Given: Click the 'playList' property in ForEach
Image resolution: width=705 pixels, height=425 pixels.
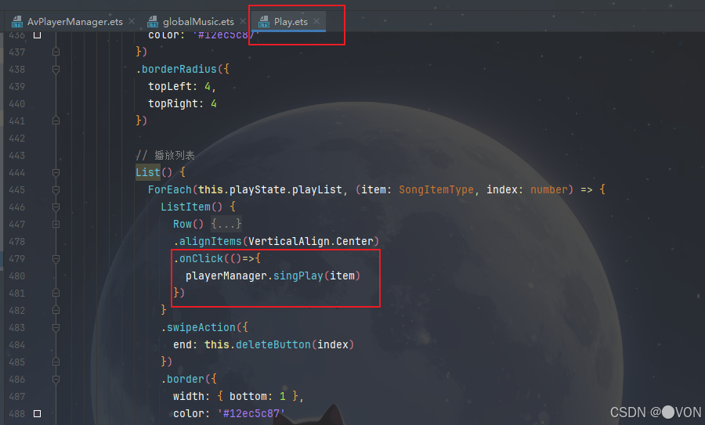Looking at the screenshot, I should (x=317, y=189).
